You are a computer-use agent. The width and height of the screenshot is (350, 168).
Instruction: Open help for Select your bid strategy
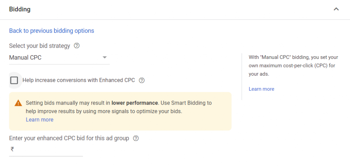(77, 46)
